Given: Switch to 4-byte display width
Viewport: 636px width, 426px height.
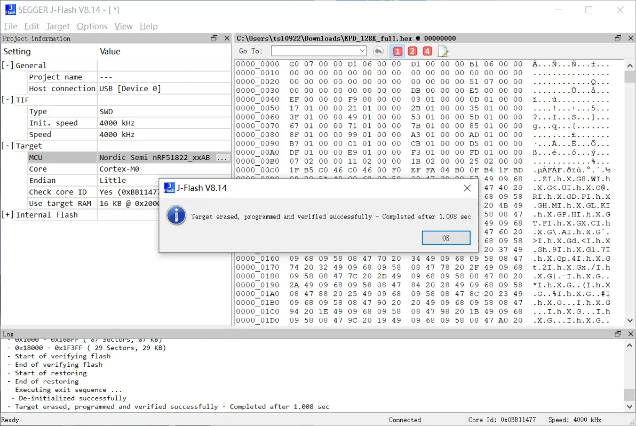Looking at the screenshot, I should point(427,51).
